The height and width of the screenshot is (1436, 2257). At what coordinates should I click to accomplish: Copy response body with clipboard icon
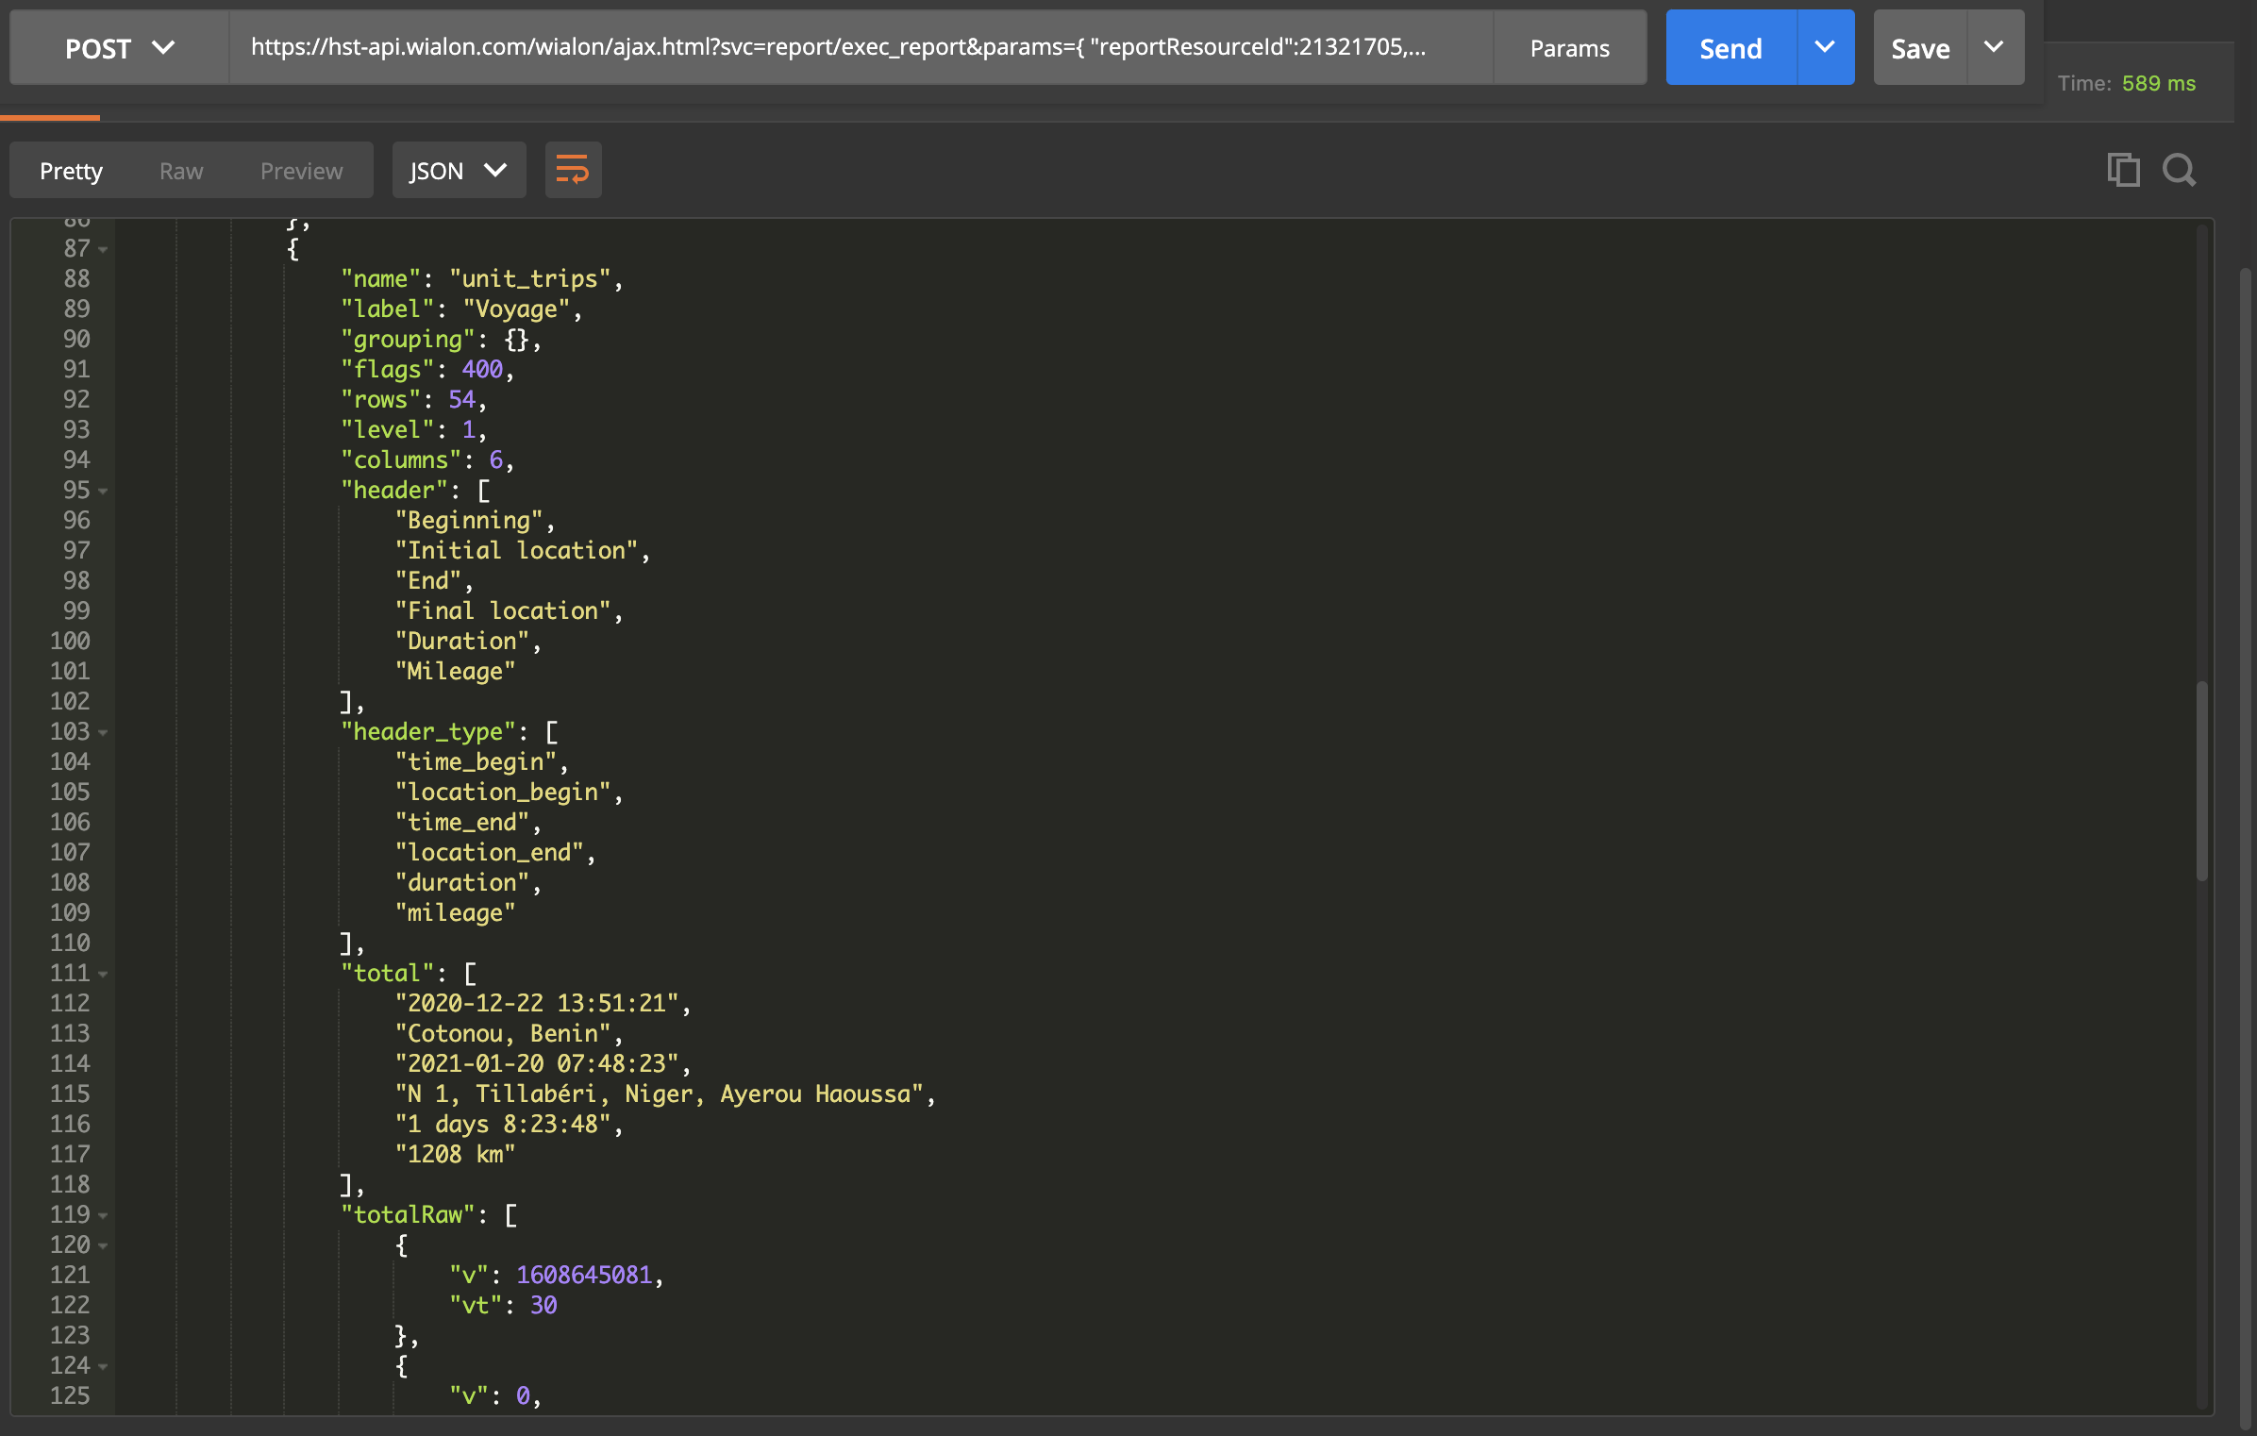[x=2123, y=170]
